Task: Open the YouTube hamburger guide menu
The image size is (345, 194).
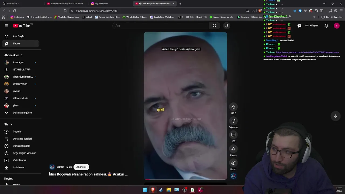Action: (6, 26)
